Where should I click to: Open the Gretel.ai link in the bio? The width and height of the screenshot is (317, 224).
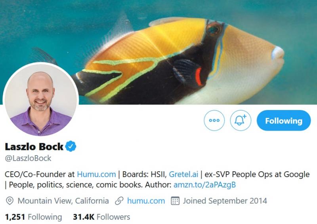pos(183,174)
